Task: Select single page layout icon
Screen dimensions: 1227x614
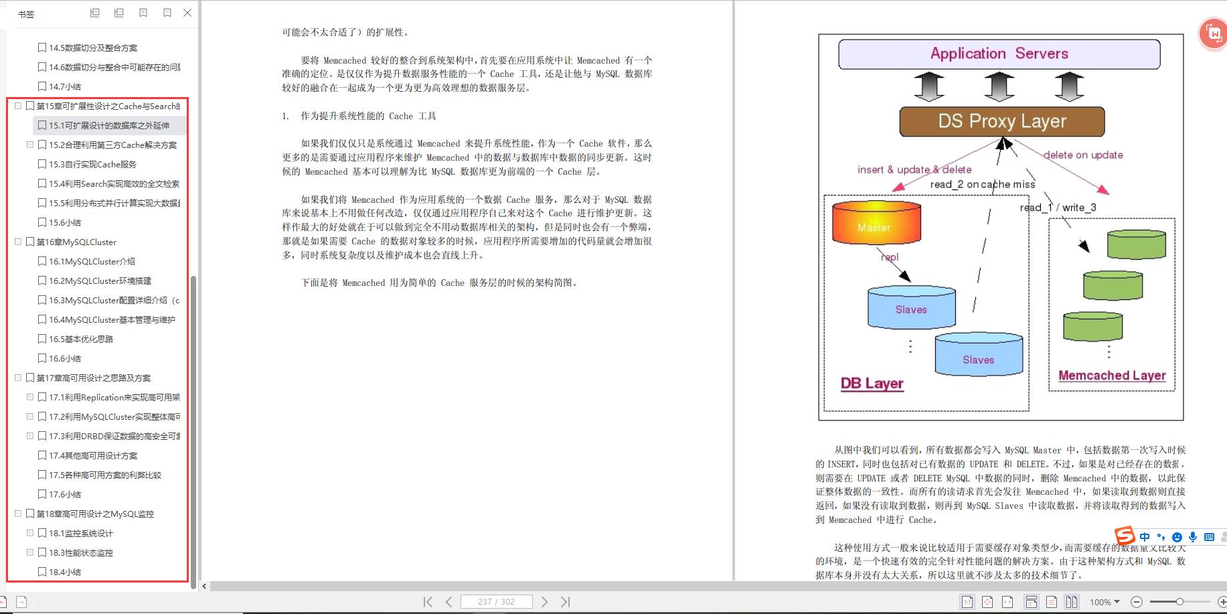Action: tap(1052, 602)
